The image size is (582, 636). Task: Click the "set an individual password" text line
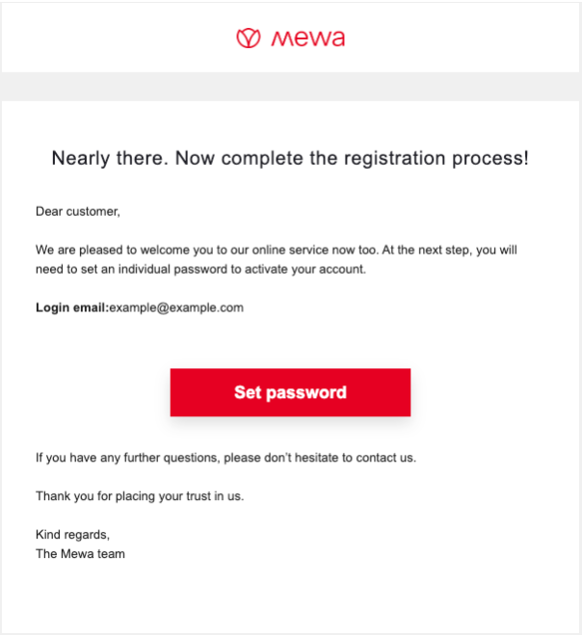(x=145, y=270)
